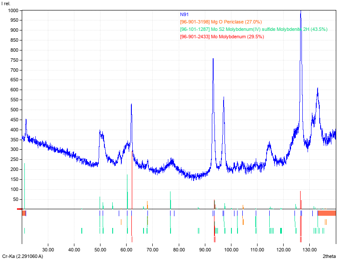Click the 2theta axis label
The image size is (348, 261).
[x=329, y=257]
